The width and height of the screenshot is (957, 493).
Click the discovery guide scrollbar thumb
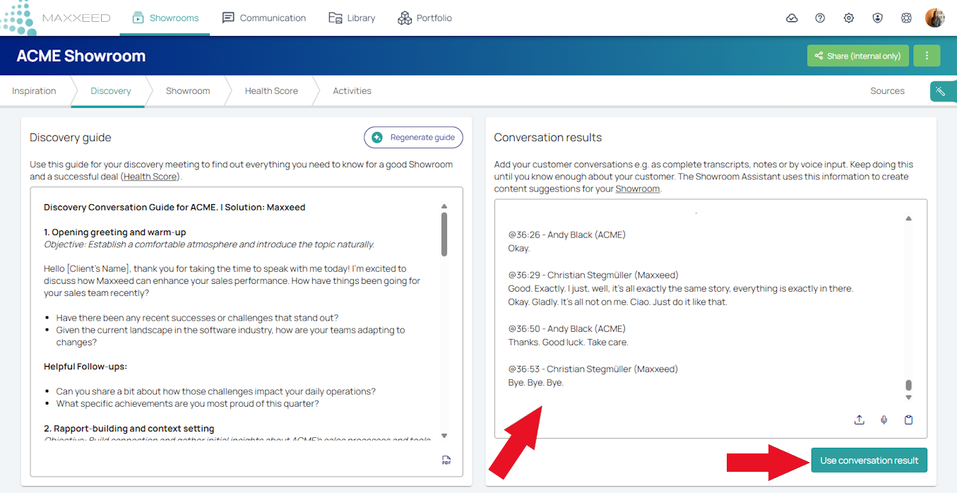[x=444, y=234]
